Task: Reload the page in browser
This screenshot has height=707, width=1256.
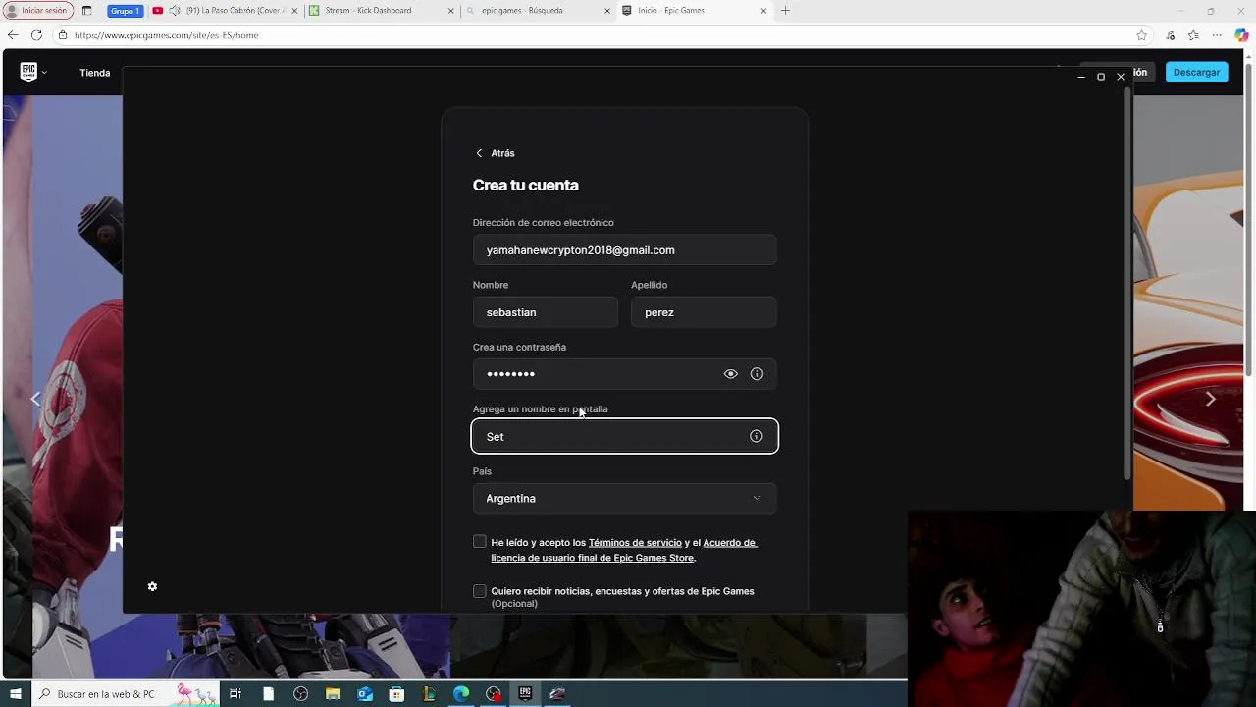Action: [x=36, y=35]
